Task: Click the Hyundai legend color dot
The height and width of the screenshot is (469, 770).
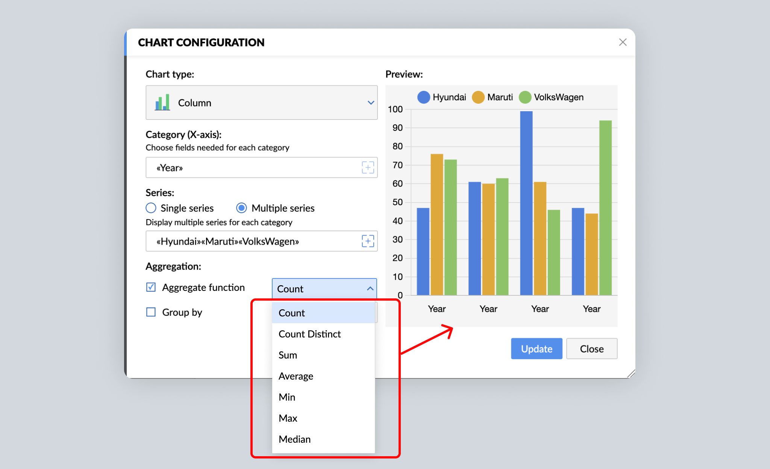Action: (424, 97)
